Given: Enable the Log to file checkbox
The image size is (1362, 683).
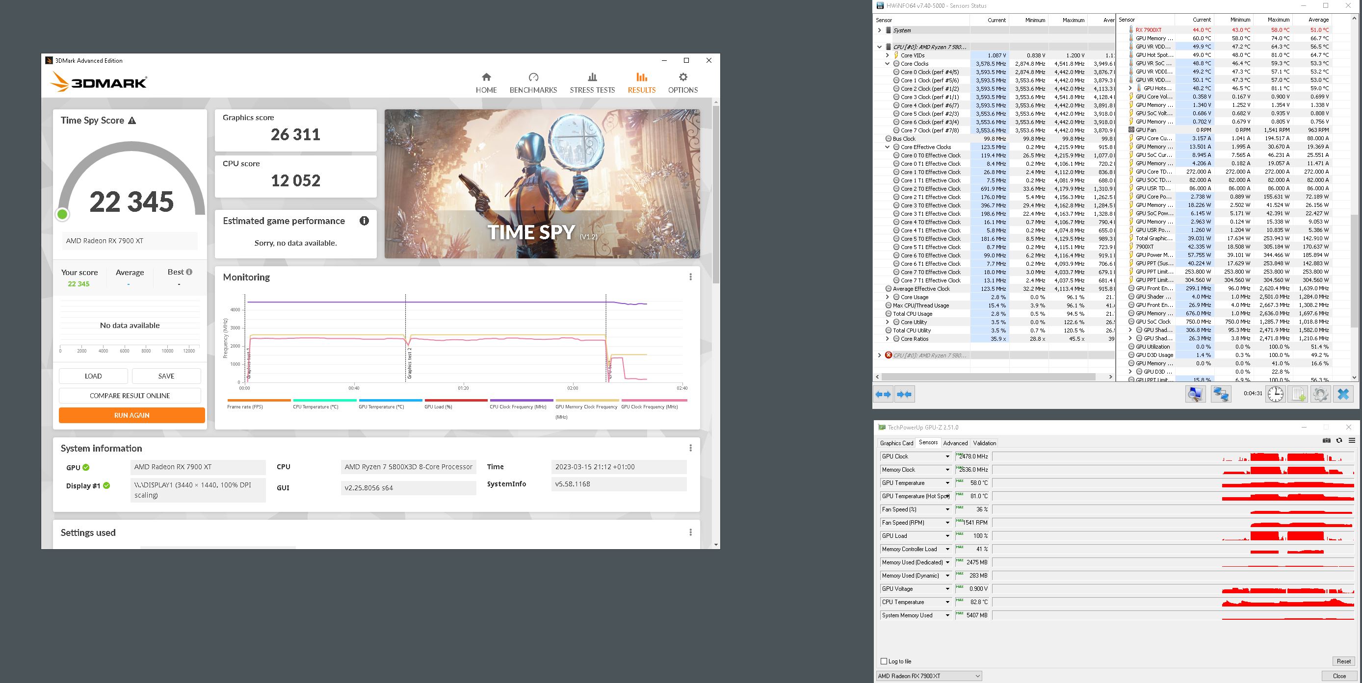Looking at the screenshot, I should [x=884, y=661].
